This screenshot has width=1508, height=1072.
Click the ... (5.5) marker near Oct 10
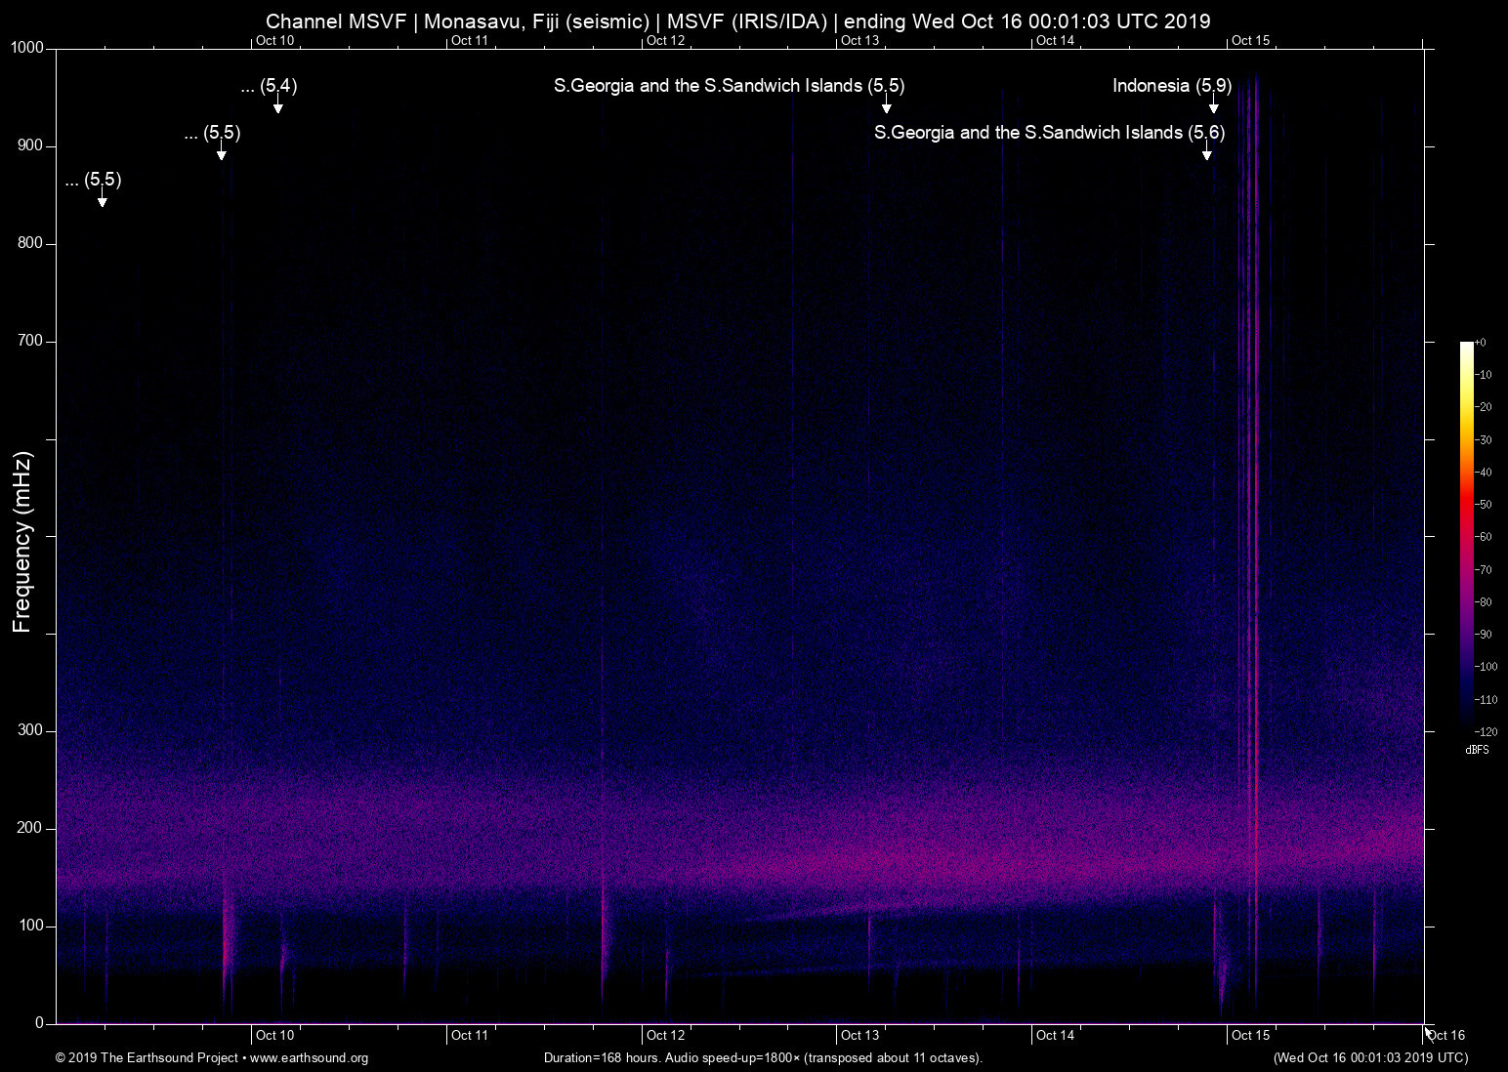click(x=211, y=134)
